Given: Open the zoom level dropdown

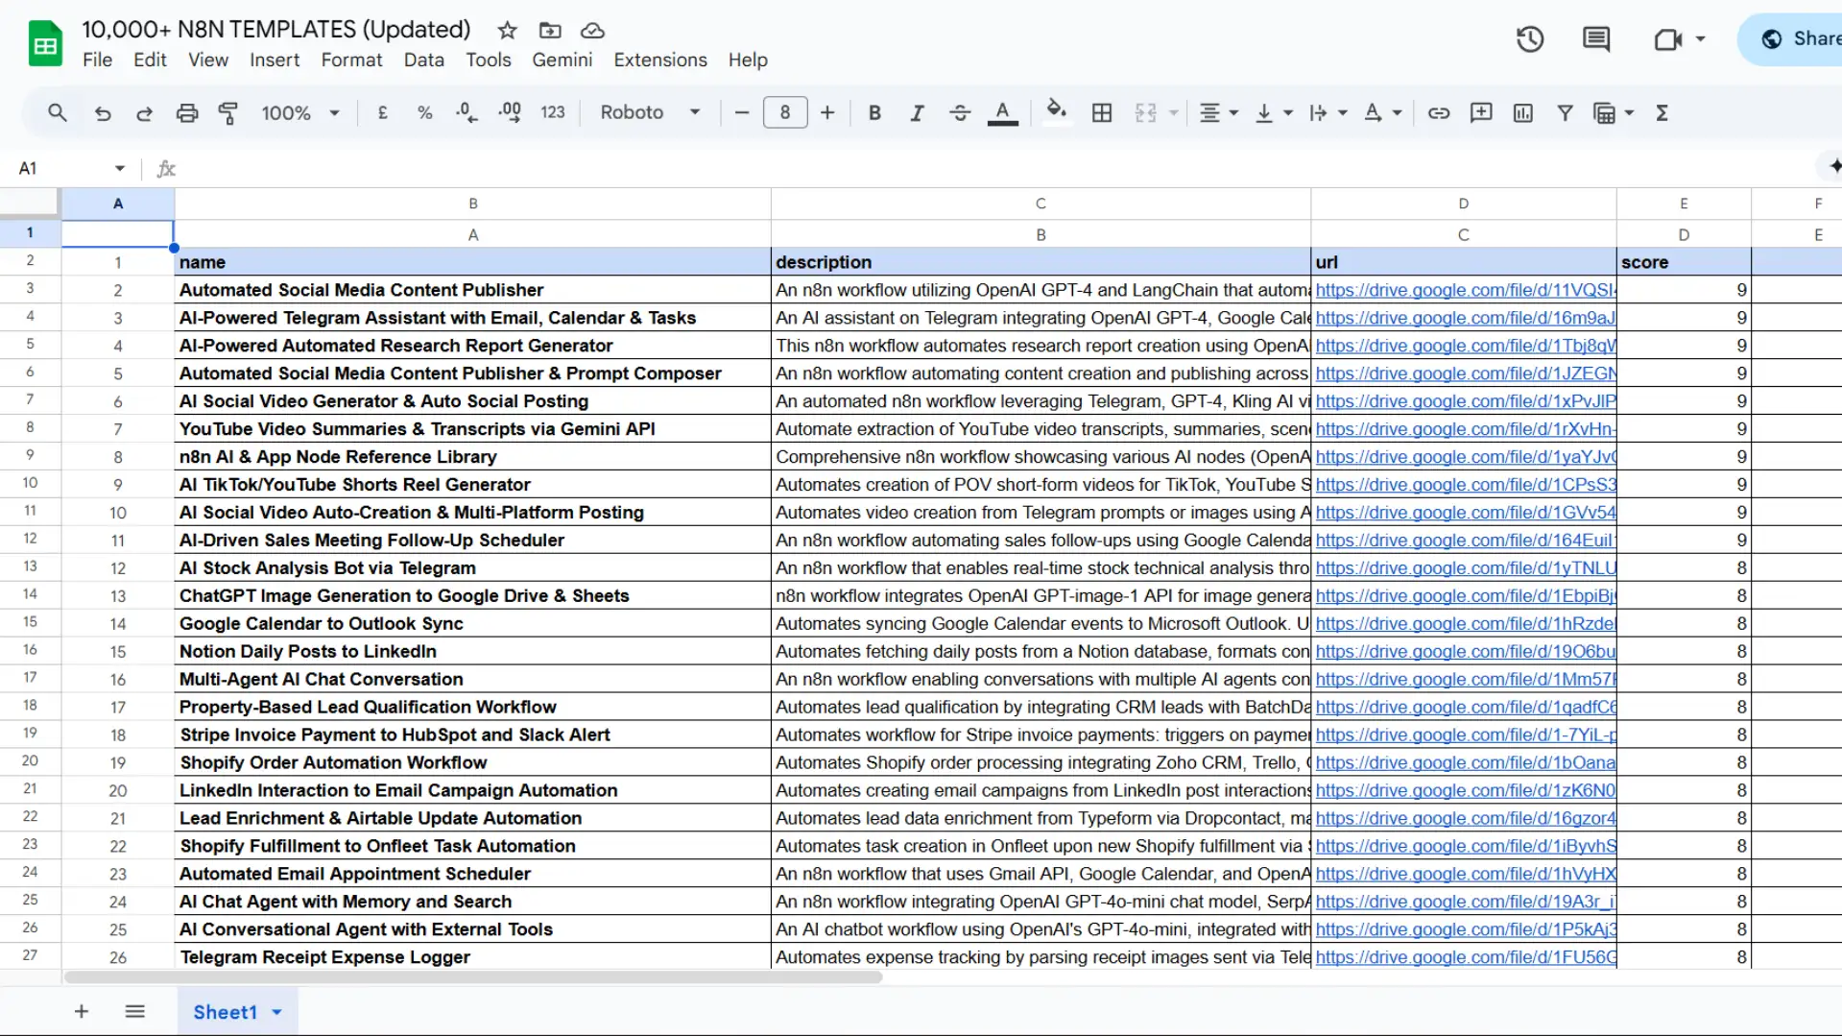Looking at the screenshot, I should tap(300, 112).
